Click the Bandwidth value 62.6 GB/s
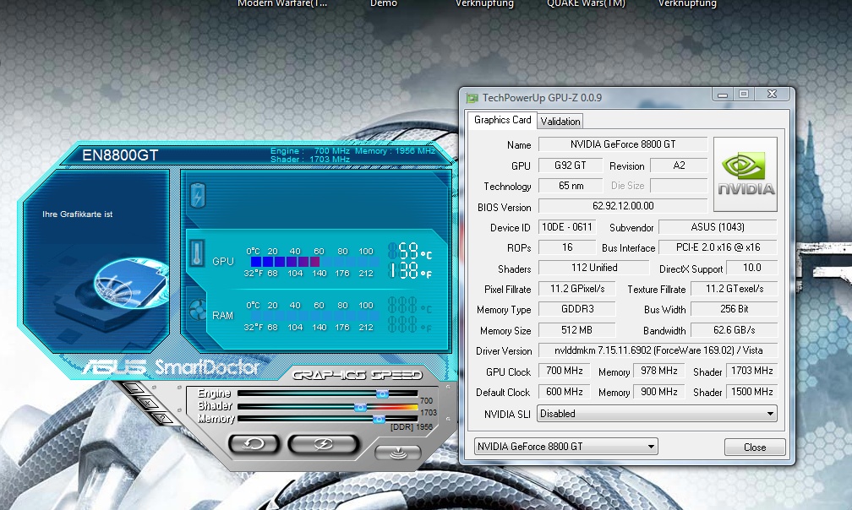This screenshot has width=852, height=510. coord(734,330)
